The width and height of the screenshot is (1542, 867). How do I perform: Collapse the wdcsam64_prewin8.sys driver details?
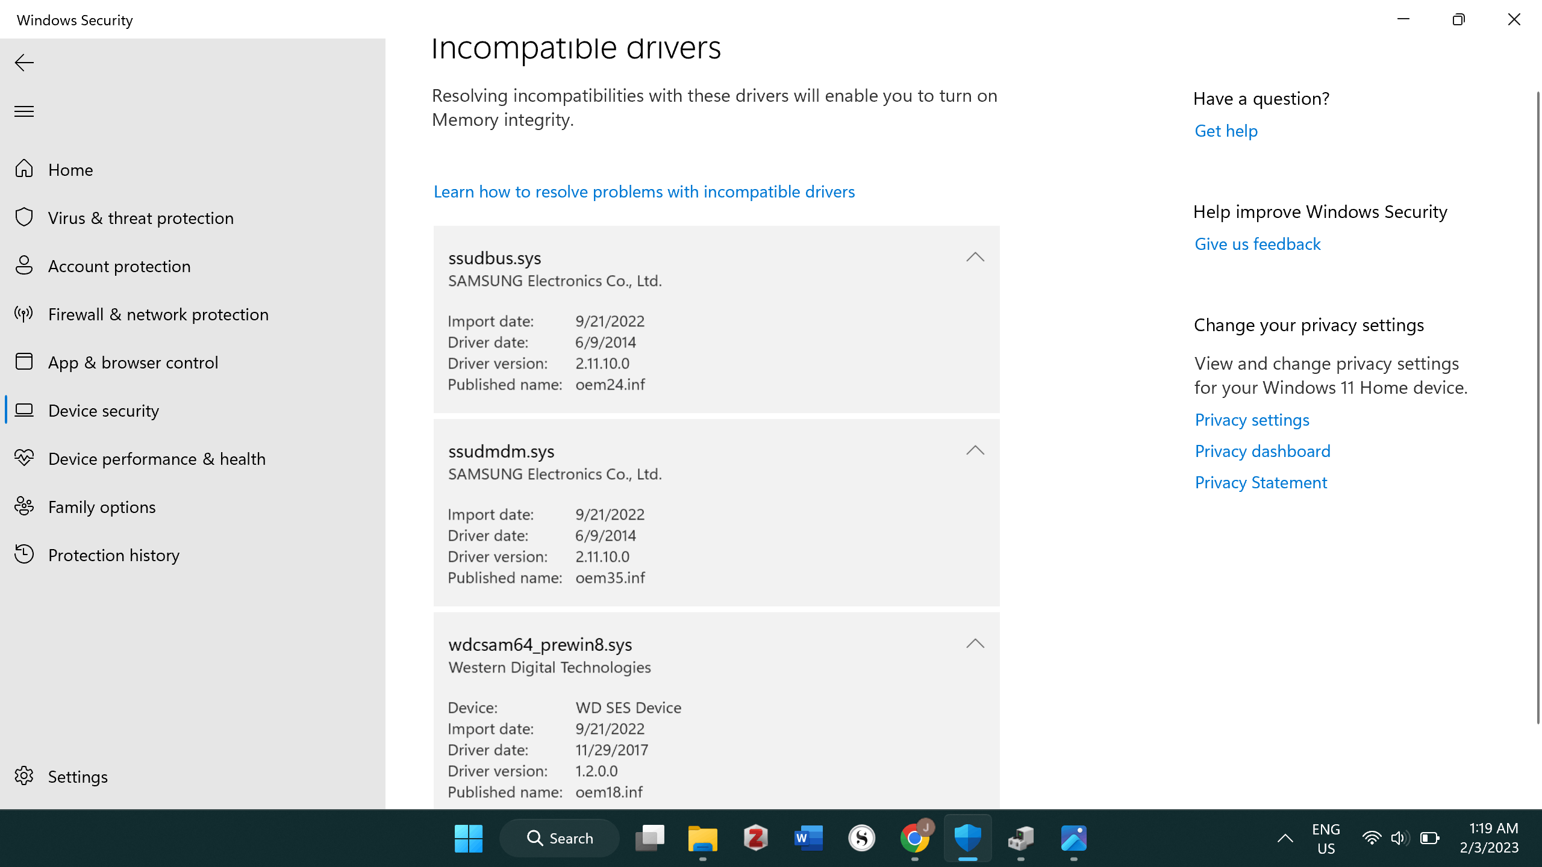(x=975, y=644)
